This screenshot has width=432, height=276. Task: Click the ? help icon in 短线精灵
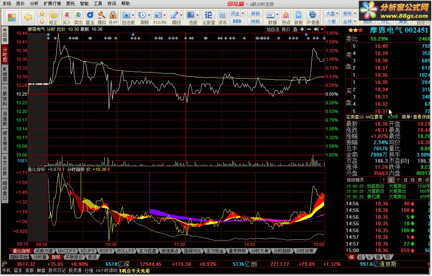pyautogui.click(x=383, y=180)
